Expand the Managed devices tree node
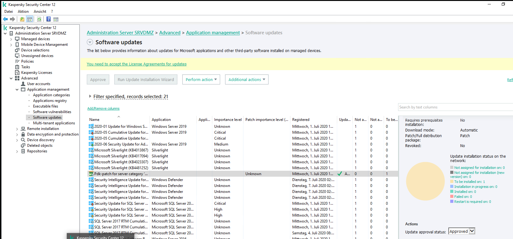Screen dimensions: 513x239 [x=11, y=39]
